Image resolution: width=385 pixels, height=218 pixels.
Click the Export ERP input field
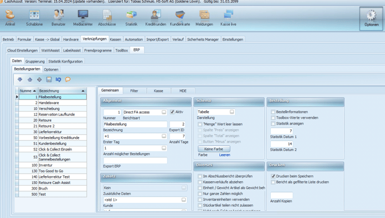[135, 160]
